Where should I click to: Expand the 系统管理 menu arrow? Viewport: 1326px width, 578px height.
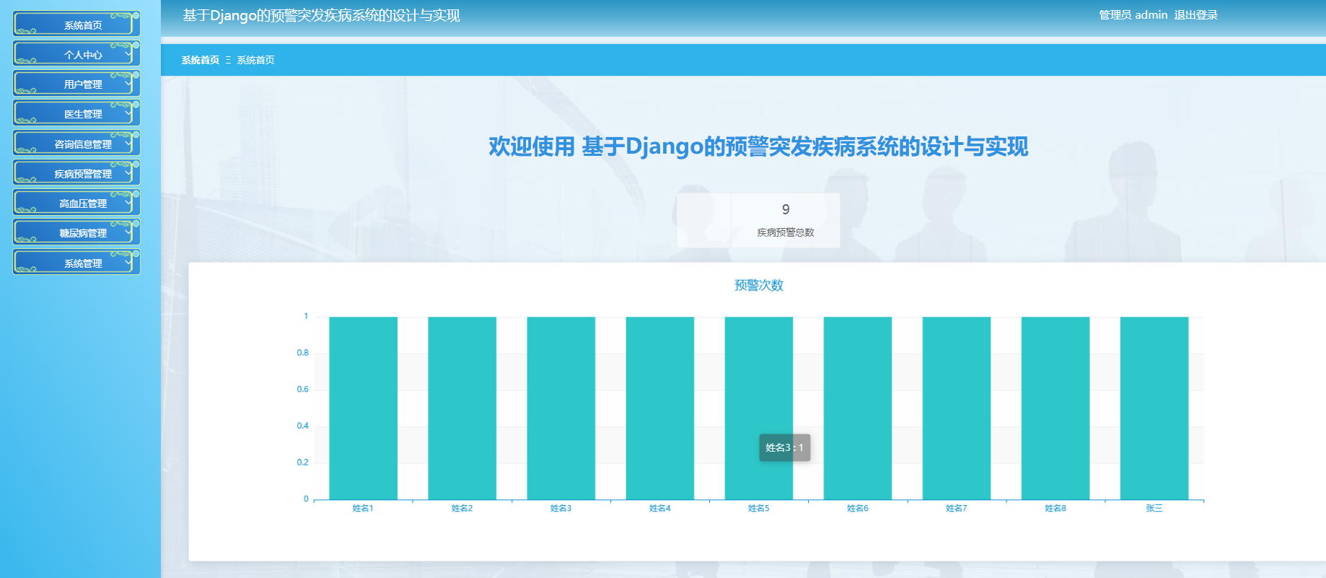tap(128, 262)
